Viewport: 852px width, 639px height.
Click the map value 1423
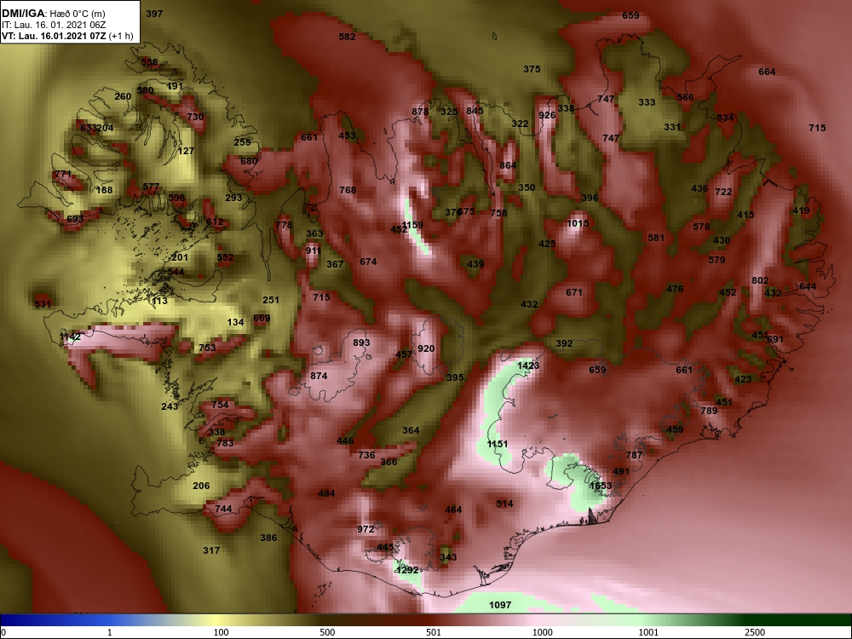coord(528,366)
